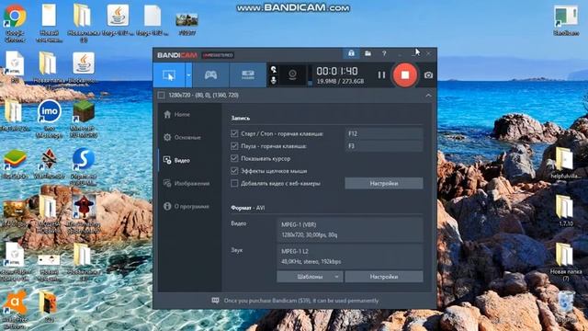Click the F12 start/stop hotkey field

384,133
